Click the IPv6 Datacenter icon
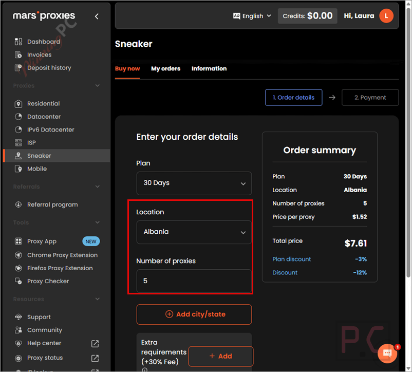This screenshot has height=372, width=412. 18,129
